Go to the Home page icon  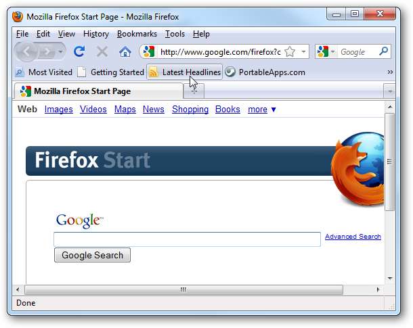click(x=125, y=51)
